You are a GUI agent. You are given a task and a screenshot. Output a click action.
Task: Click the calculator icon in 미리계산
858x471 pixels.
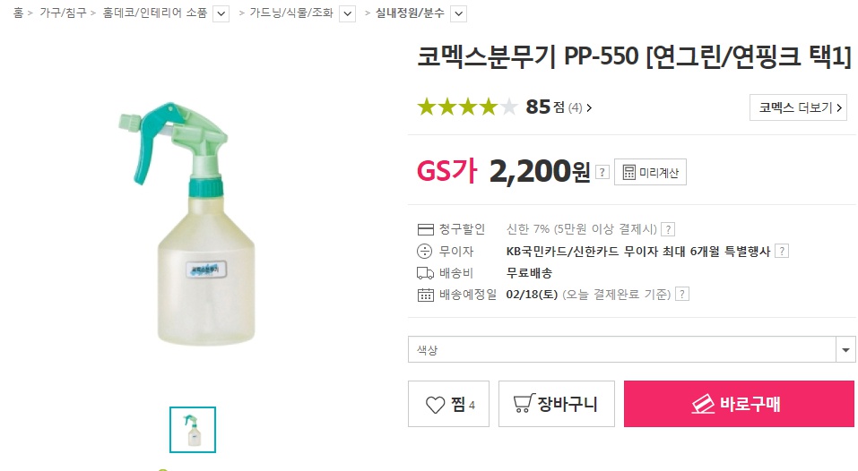pos(628,172)
